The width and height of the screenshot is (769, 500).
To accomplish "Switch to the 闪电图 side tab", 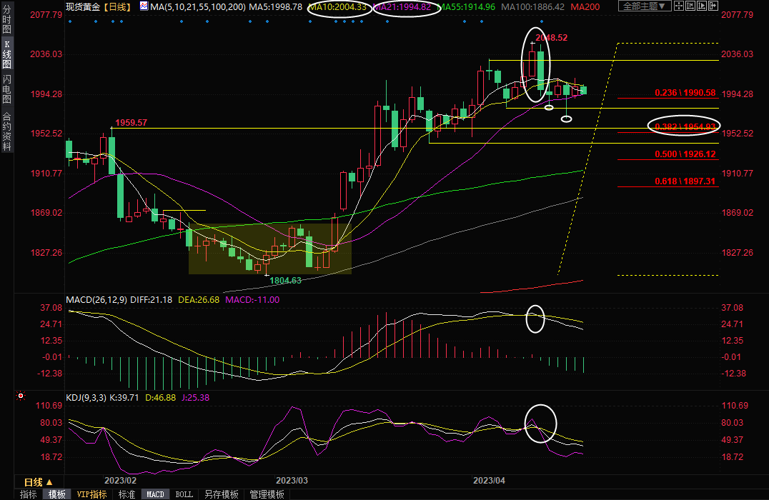I will pyautogui.click(x=6, y=89).
